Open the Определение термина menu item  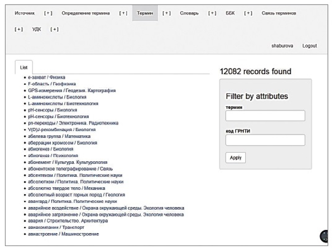pos(85,13)
